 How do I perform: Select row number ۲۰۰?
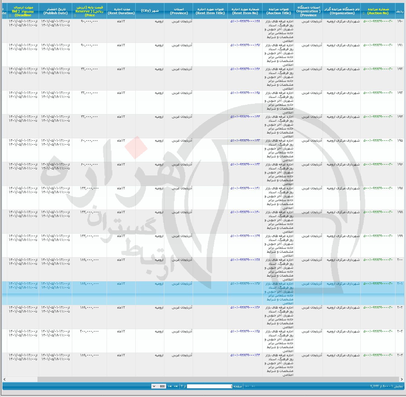pos(400,260)
